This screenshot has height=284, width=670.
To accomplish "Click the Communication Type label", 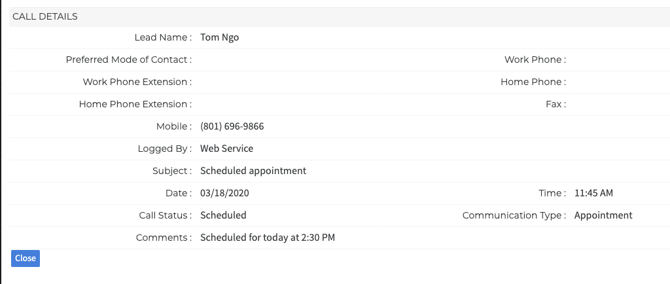I will click(x=514, y=215).
